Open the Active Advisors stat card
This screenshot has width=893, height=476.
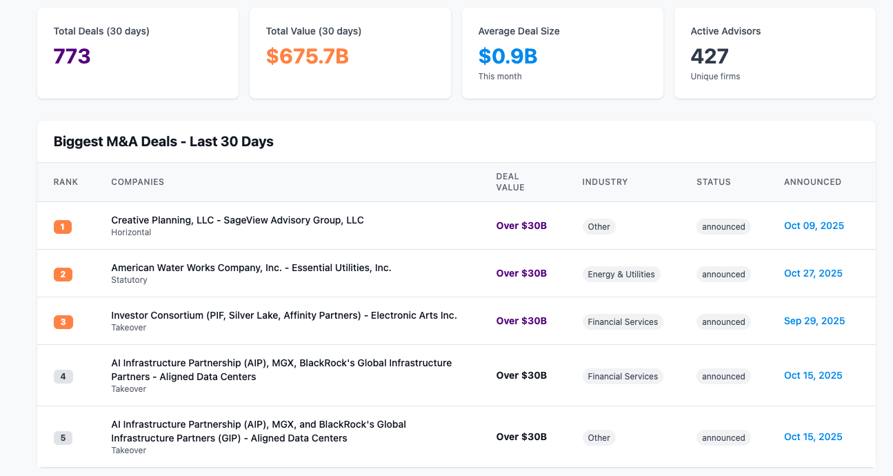coord(774,52)
